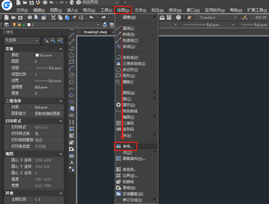Click the 颜色 ByLayer color swatch
The width and height of the screenshot is (269, 204).
37,55
